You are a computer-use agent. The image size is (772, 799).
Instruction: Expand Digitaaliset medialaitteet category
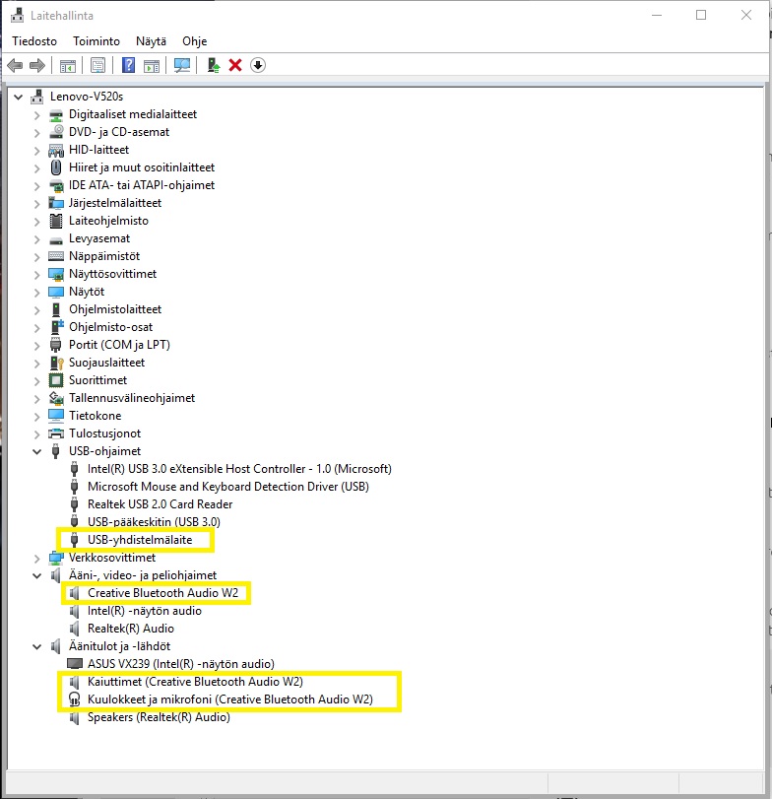tap(36, 115)
